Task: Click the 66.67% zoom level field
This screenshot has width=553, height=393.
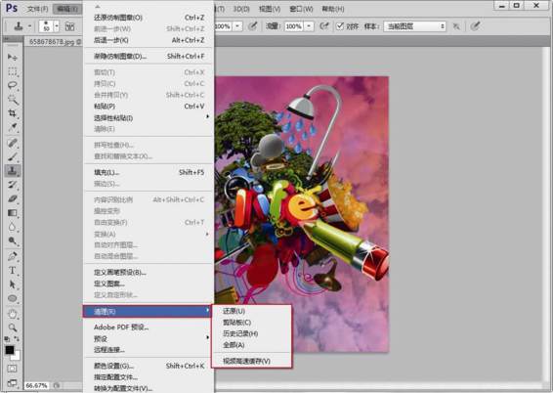Action: (36, 386)
